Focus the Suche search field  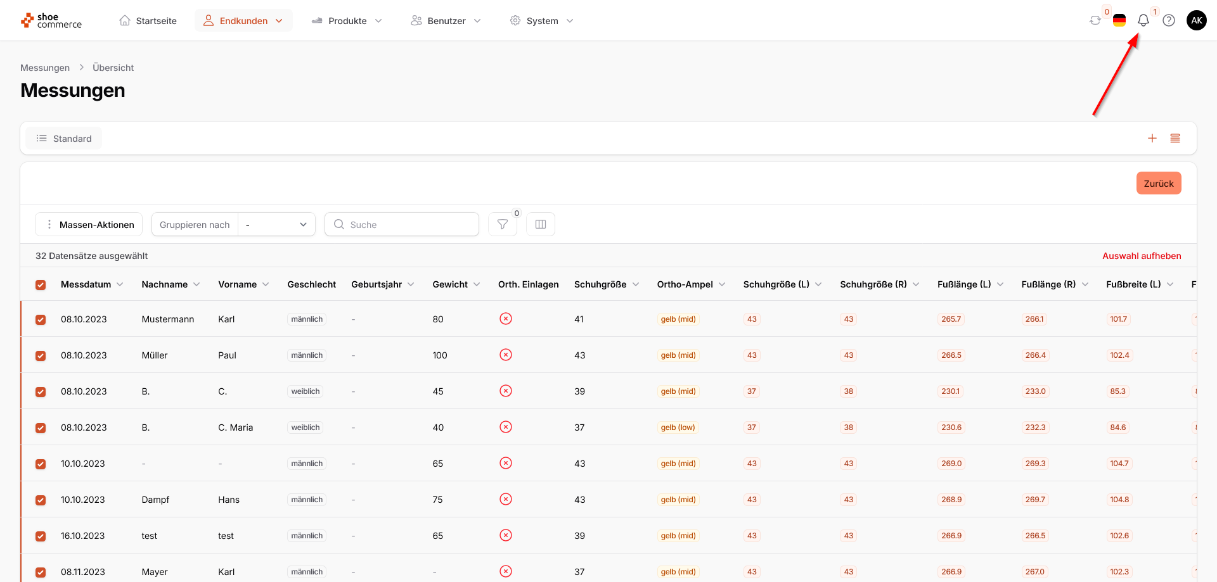pyautogui.click(x=402, y=224)
